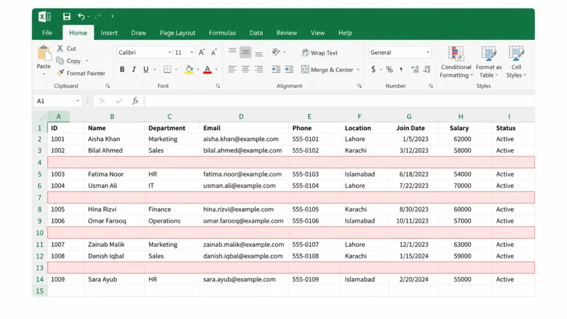
Task: Open the font size 11 dropdown
Action: tap(192, 53)
